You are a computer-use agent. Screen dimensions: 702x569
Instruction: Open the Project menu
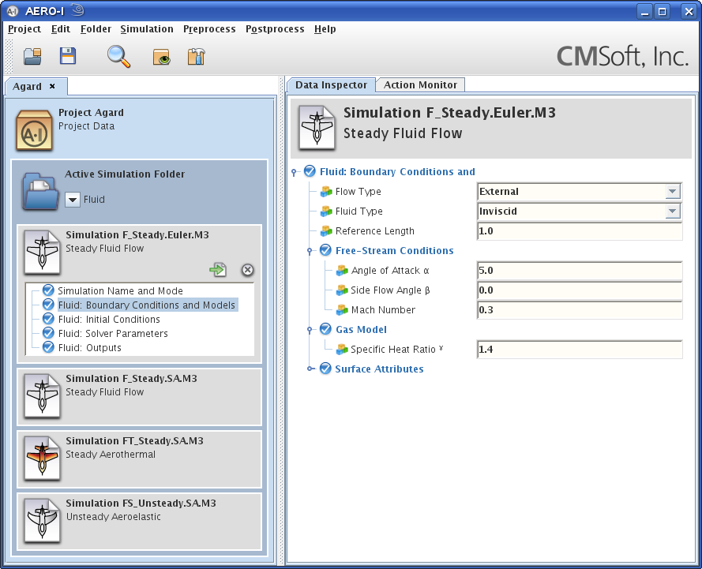(x=24, y=29)
